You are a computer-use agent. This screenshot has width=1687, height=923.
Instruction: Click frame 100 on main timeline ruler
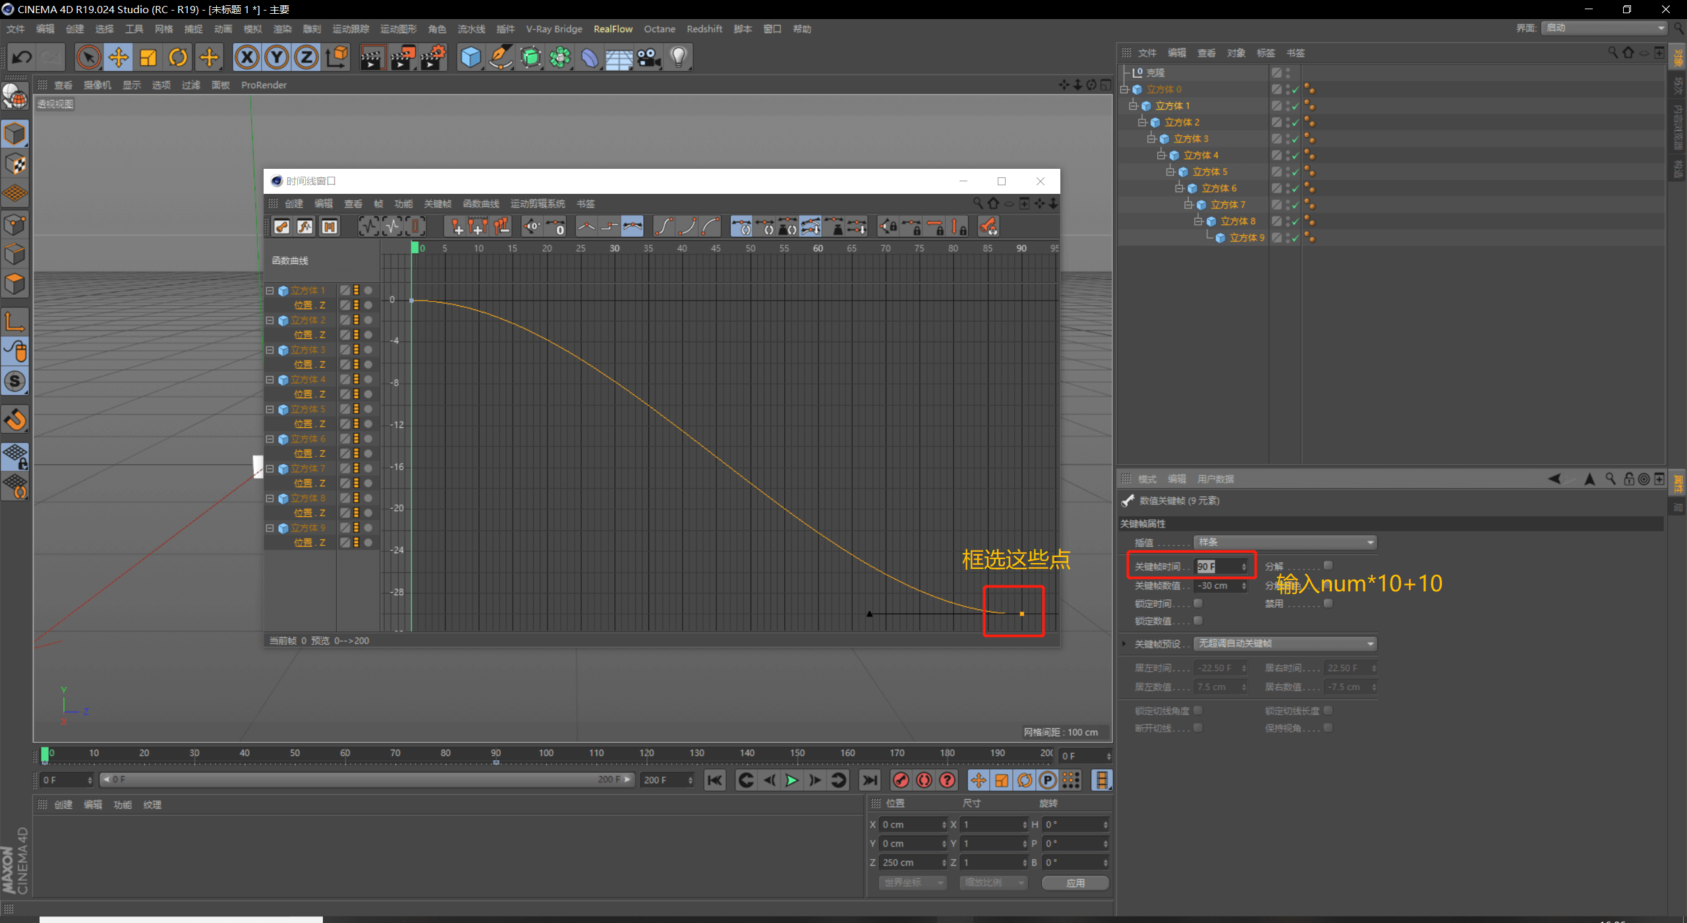(x=546, y=754)
